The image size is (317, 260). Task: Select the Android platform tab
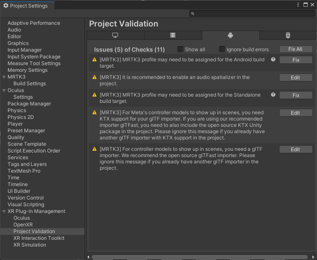[x=230, y=35]
